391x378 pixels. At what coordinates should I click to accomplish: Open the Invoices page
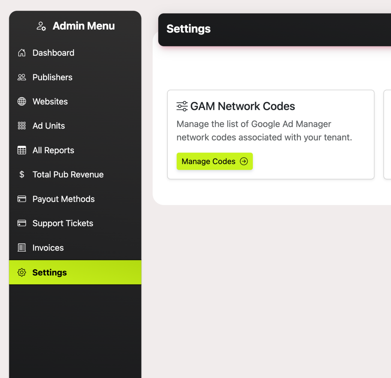point(75,248)
